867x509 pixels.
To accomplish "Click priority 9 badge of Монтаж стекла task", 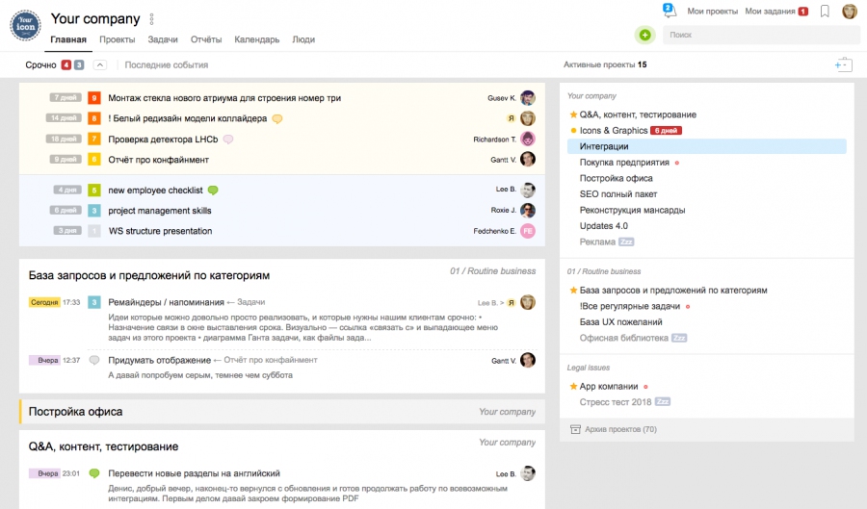I will coord(94,98).
